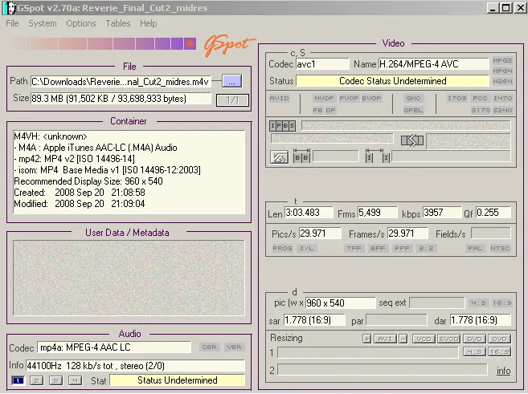Click the gradient progress bar under the menu
528x394 pixels.
tap(100, 43)
